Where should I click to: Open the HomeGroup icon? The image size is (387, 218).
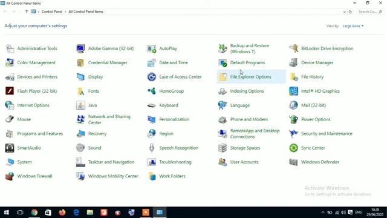click(152, 91)
